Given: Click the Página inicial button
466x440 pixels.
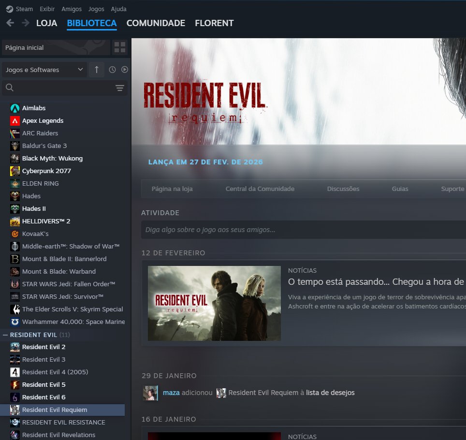Looking at the screenshot, I should click(x=56, y=47).
